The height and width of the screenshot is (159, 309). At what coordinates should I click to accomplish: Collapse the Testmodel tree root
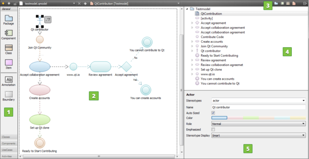pos(187,9)
